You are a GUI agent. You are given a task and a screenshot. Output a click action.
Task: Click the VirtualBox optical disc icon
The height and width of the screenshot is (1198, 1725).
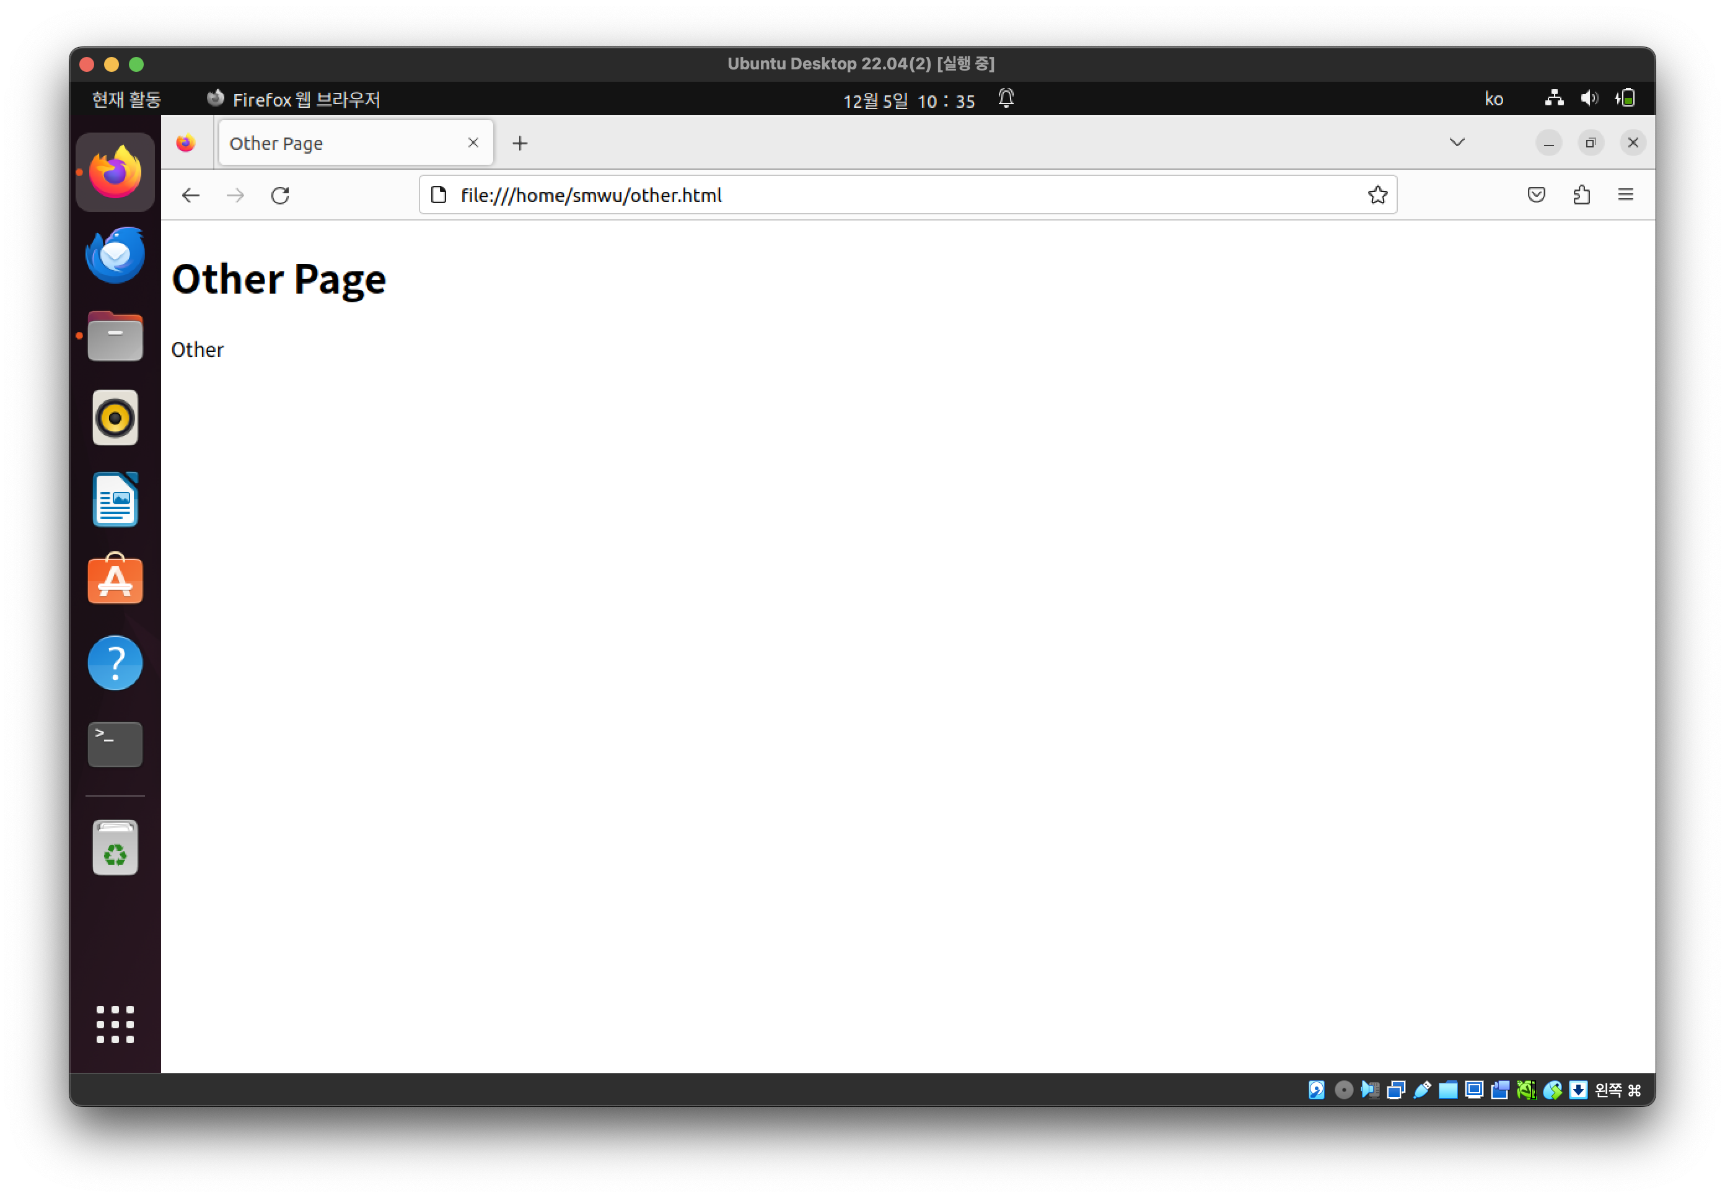pos(1344,1090)
